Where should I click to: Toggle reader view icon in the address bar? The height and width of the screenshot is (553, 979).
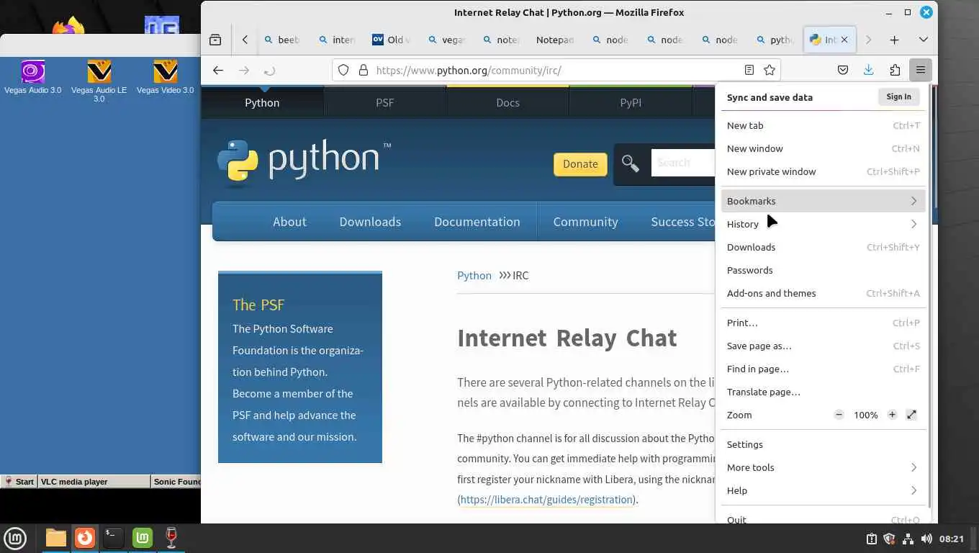pyautogui.click(x=749, y=70)
